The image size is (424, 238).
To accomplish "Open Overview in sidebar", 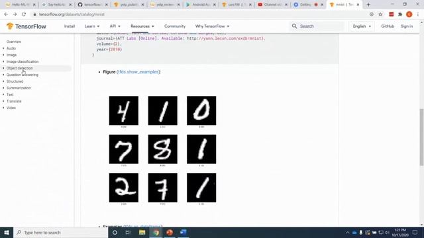I will [x=13, y=42].
